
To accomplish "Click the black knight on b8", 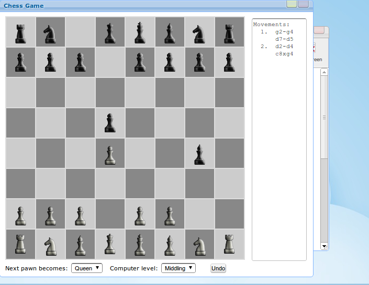I will 50,32.
